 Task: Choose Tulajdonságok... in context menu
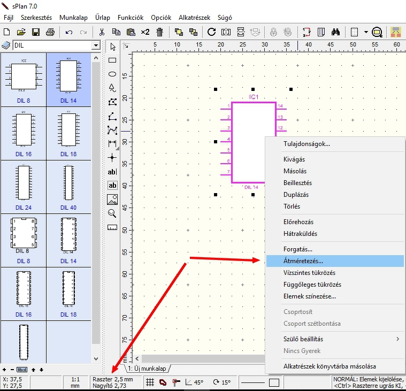tap(335, 144)
